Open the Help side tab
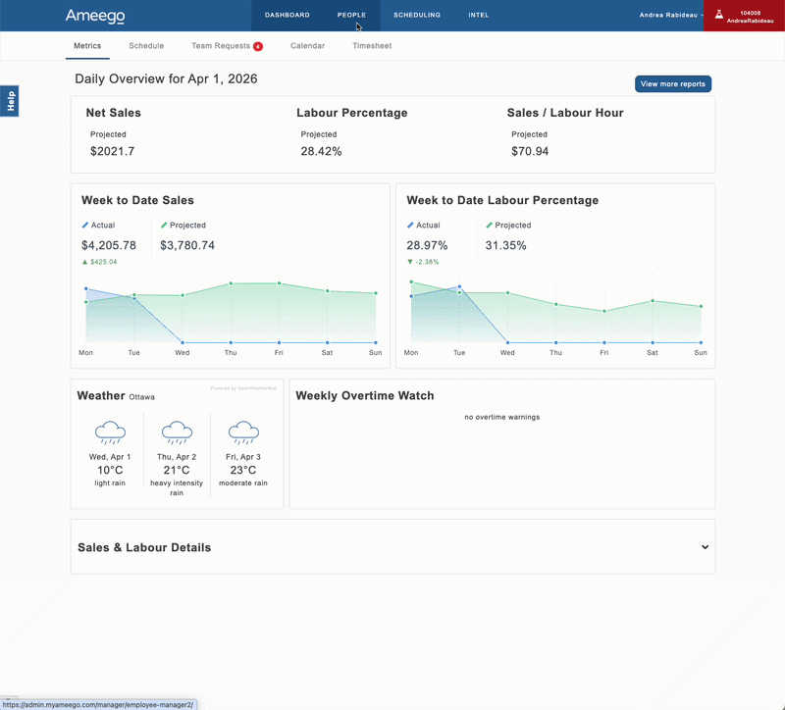785x710 pixels. click(10, 101)
